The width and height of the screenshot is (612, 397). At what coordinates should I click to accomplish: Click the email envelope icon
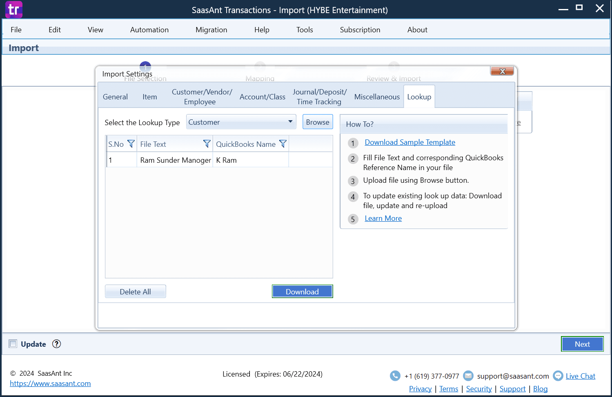coord(468,376)
